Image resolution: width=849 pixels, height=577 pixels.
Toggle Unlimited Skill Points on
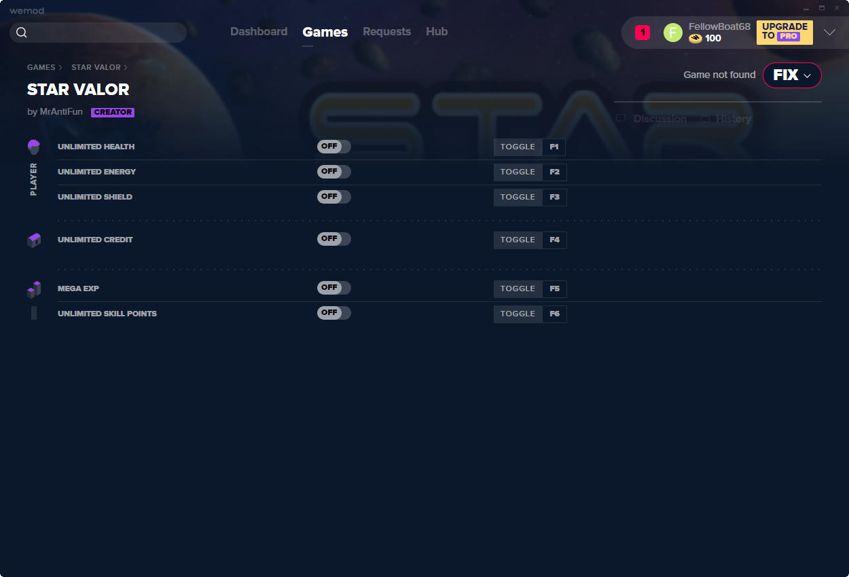pos(333,313)
